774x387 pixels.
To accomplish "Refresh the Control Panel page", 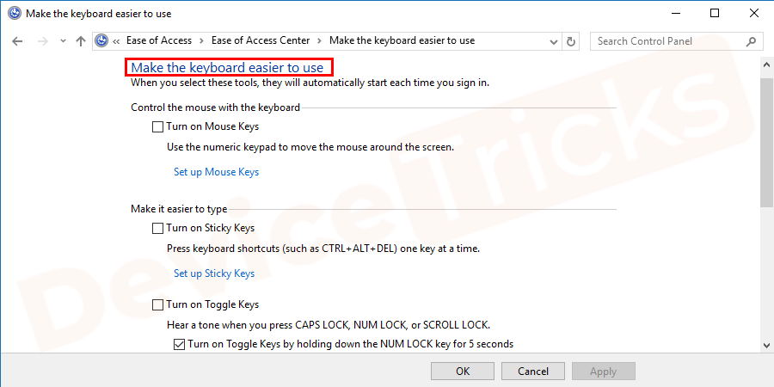I will [x=572, y=41].
